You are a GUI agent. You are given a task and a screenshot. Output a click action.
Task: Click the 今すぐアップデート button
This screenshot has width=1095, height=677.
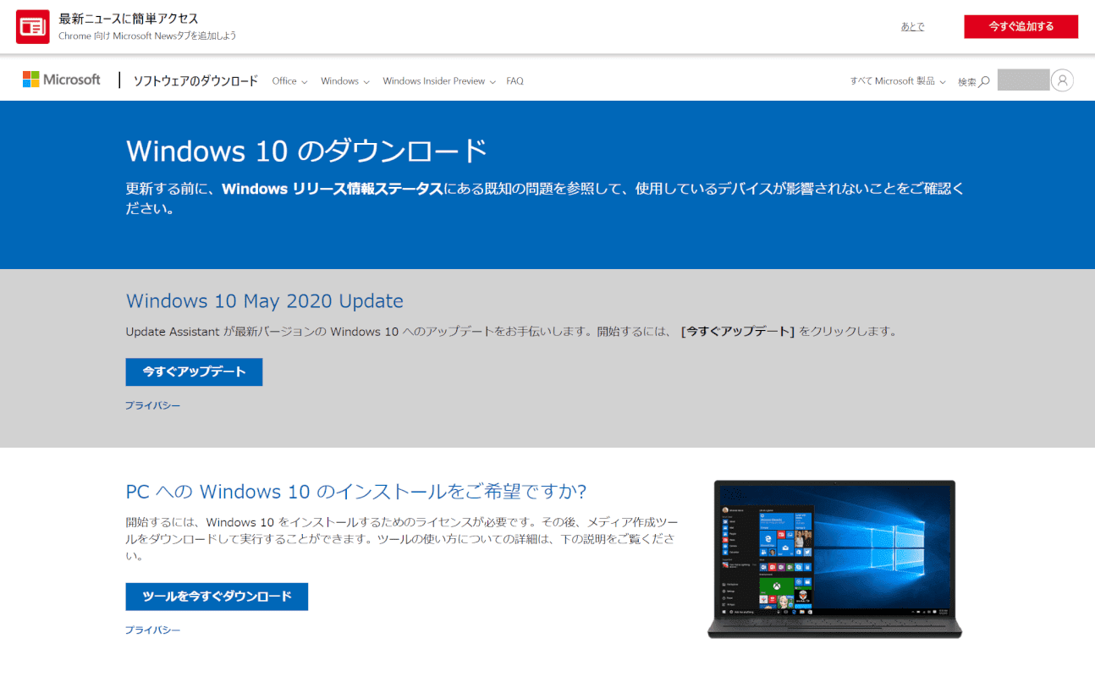pyautogui.click(x=194, y=372)
